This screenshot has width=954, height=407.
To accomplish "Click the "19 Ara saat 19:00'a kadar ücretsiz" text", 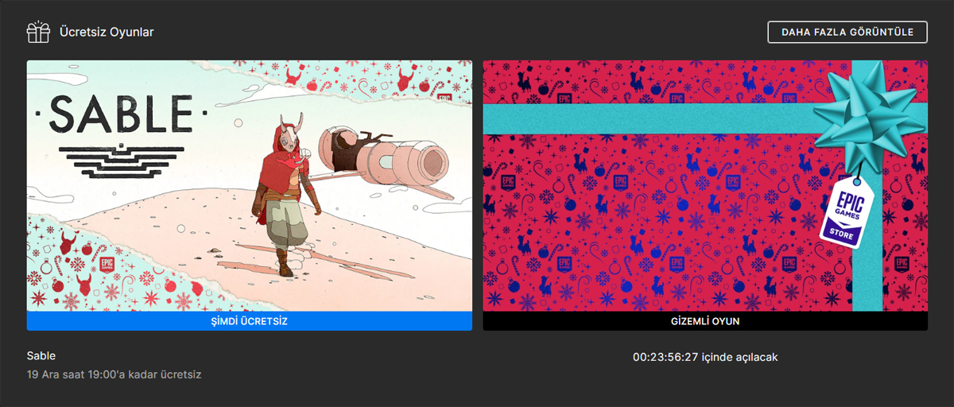I will click(114, 374).
